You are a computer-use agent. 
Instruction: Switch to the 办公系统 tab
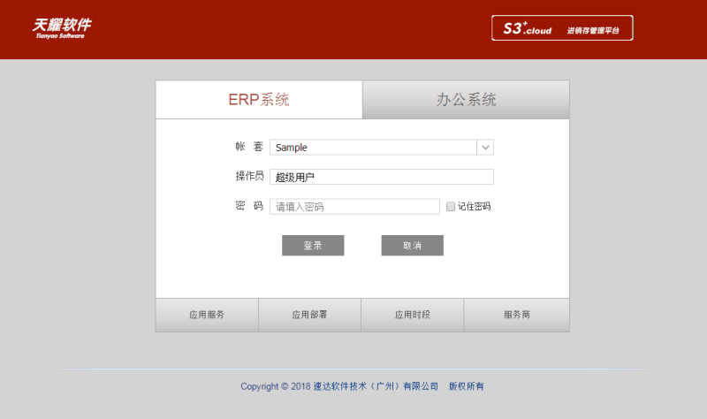pyautogui.click(x=466, y=100)
